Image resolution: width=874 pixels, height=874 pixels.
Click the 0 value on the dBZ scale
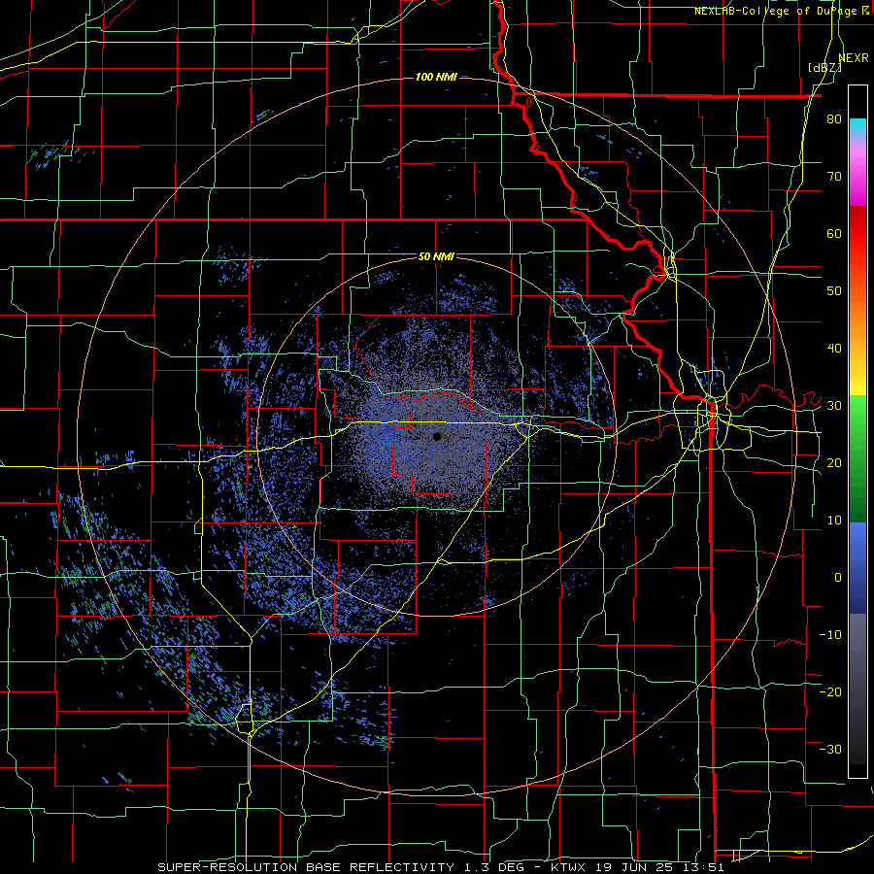coord(838,578)
